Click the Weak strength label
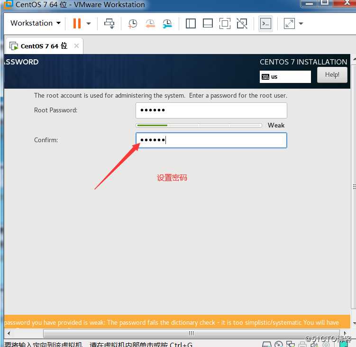This screenshot has height=347, width=356. (276, 125)
